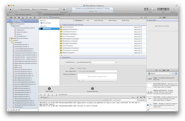Open the Info tab

pos(88,20)
